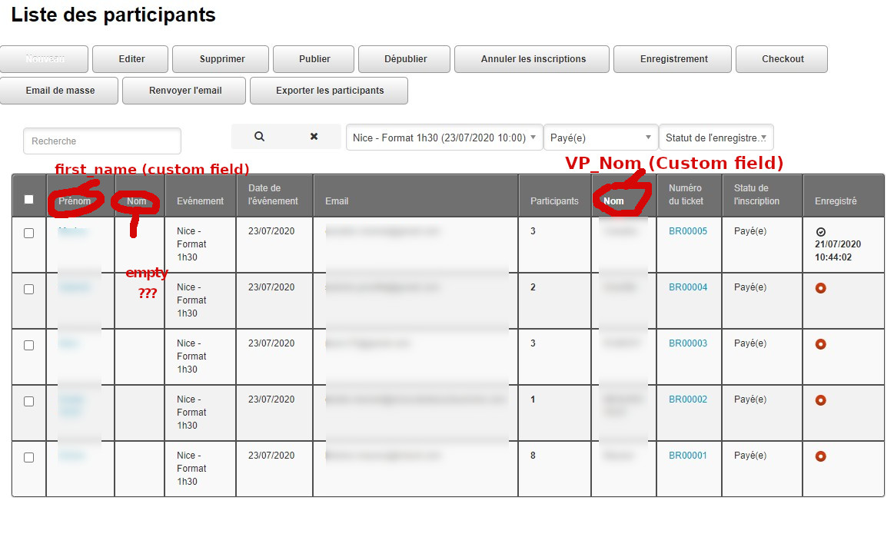Click the magnifier search icon

pos(259,137)
